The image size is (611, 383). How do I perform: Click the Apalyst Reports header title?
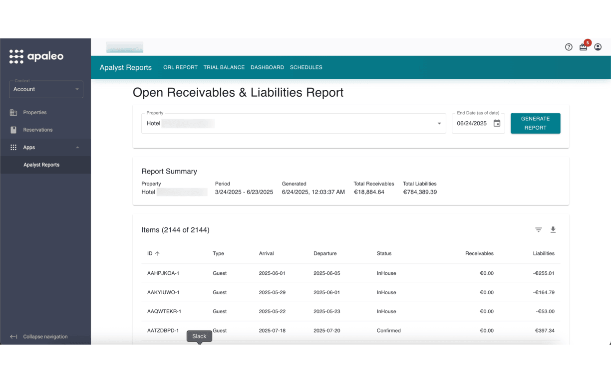pyautogui.click(x=126, y=67)
